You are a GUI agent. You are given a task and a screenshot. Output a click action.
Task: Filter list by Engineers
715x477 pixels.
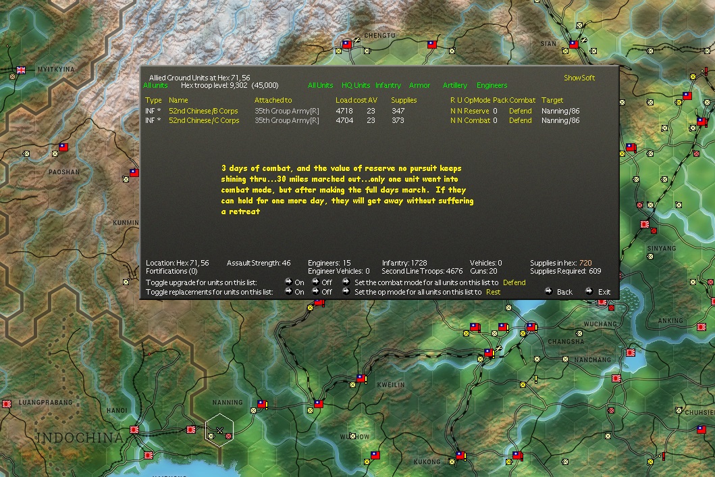[492, 85]
